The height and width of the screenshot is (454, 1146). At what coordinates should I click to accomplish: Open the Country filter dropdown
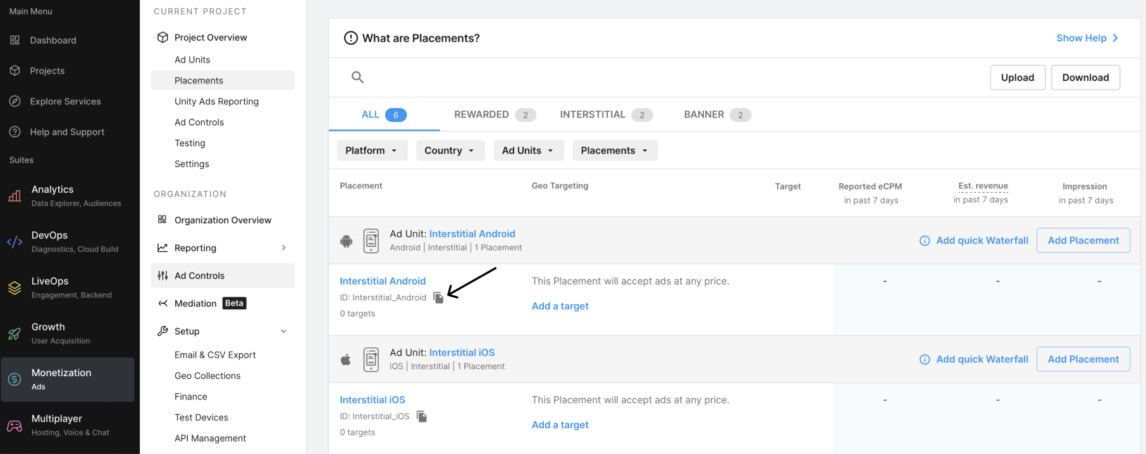(x=450, y=150)
